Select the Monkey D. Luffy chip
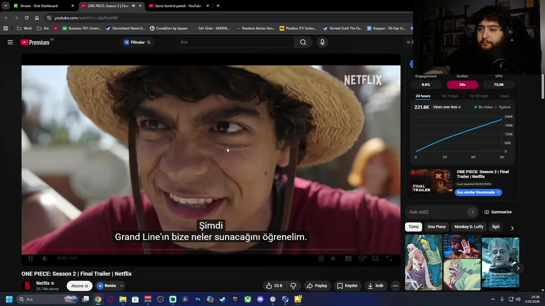545x306 pixels. (469, 227)
